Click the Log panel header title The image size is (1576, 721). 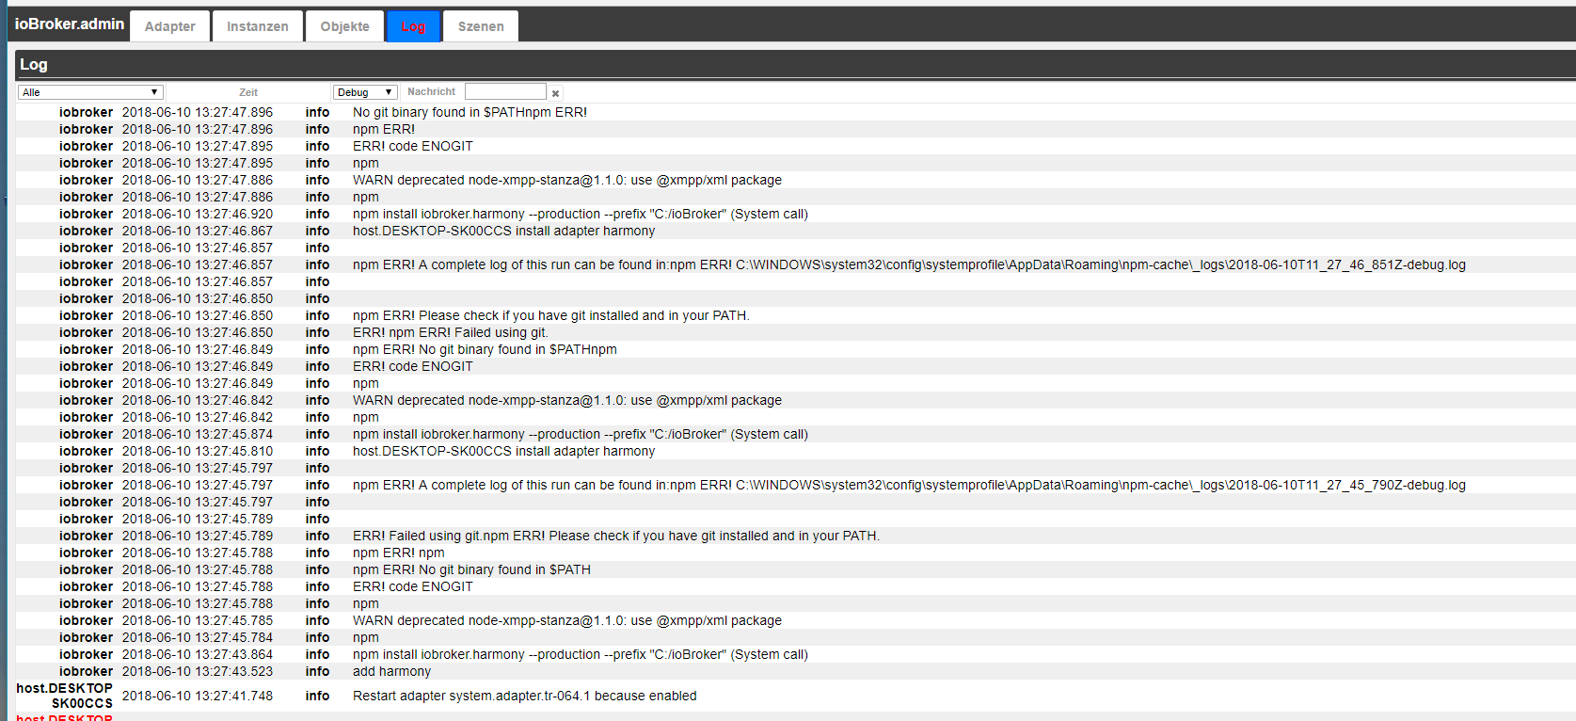click(x=34, y=64)
